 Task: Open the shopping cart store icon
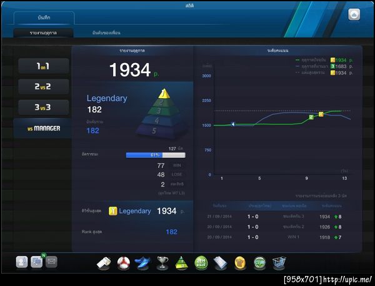click(x=279, y=263)
